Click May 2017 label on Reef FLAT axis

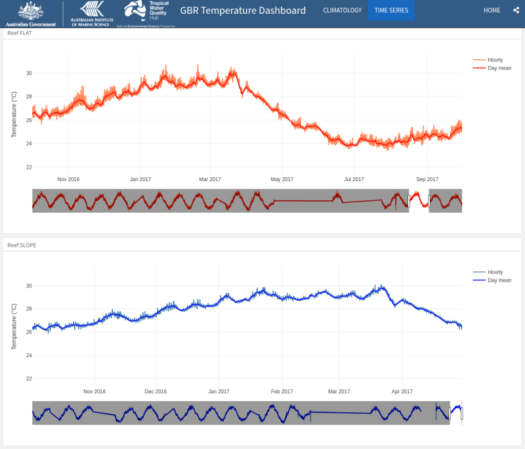point(282,179)
